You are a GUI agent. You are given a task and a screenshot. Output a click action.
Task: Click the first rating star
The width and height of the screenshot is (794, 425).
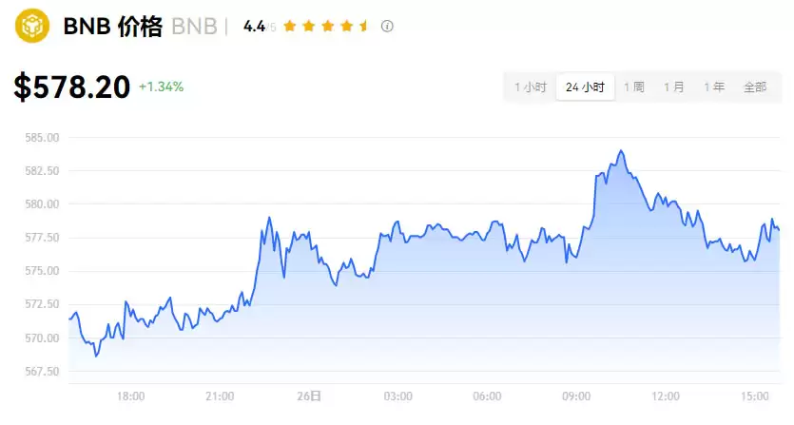tap(289, 27)
